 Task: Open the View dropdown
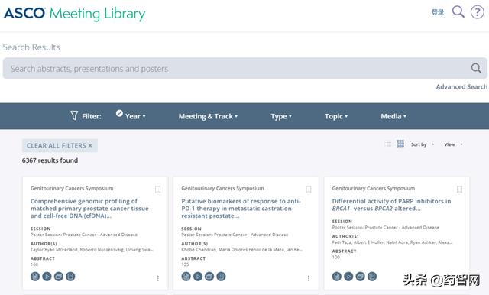tap(453, 144)
